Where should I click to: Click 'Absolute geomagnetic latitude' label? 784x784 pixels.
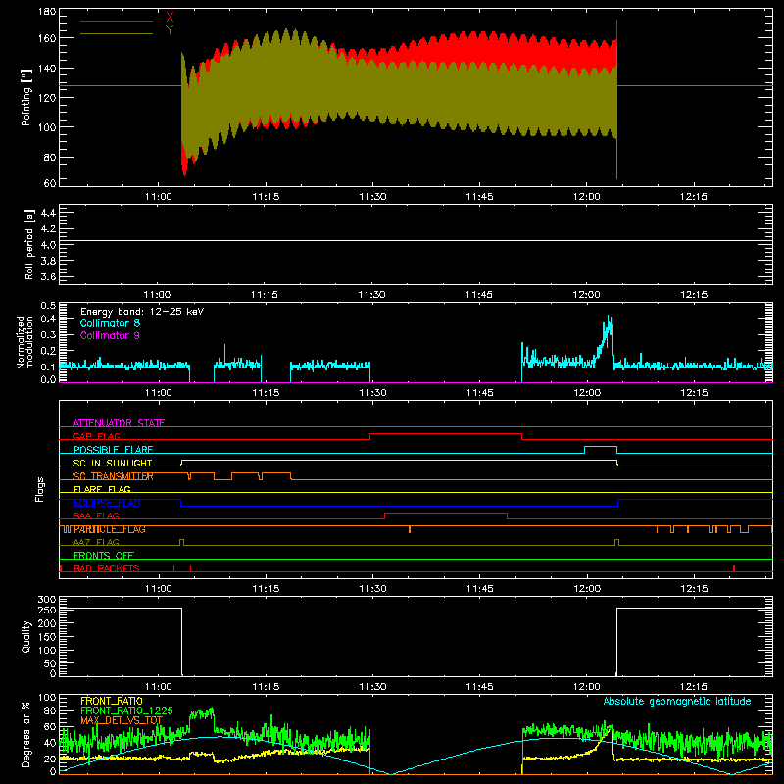[677, 701]
